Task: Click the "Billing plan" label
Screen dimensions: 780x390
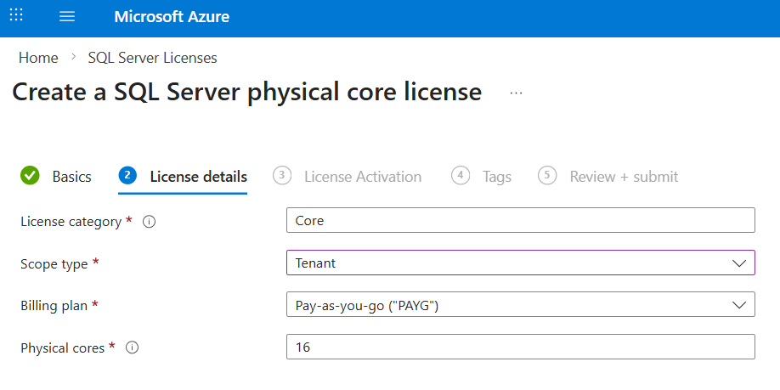Action: tap(54, 305)
